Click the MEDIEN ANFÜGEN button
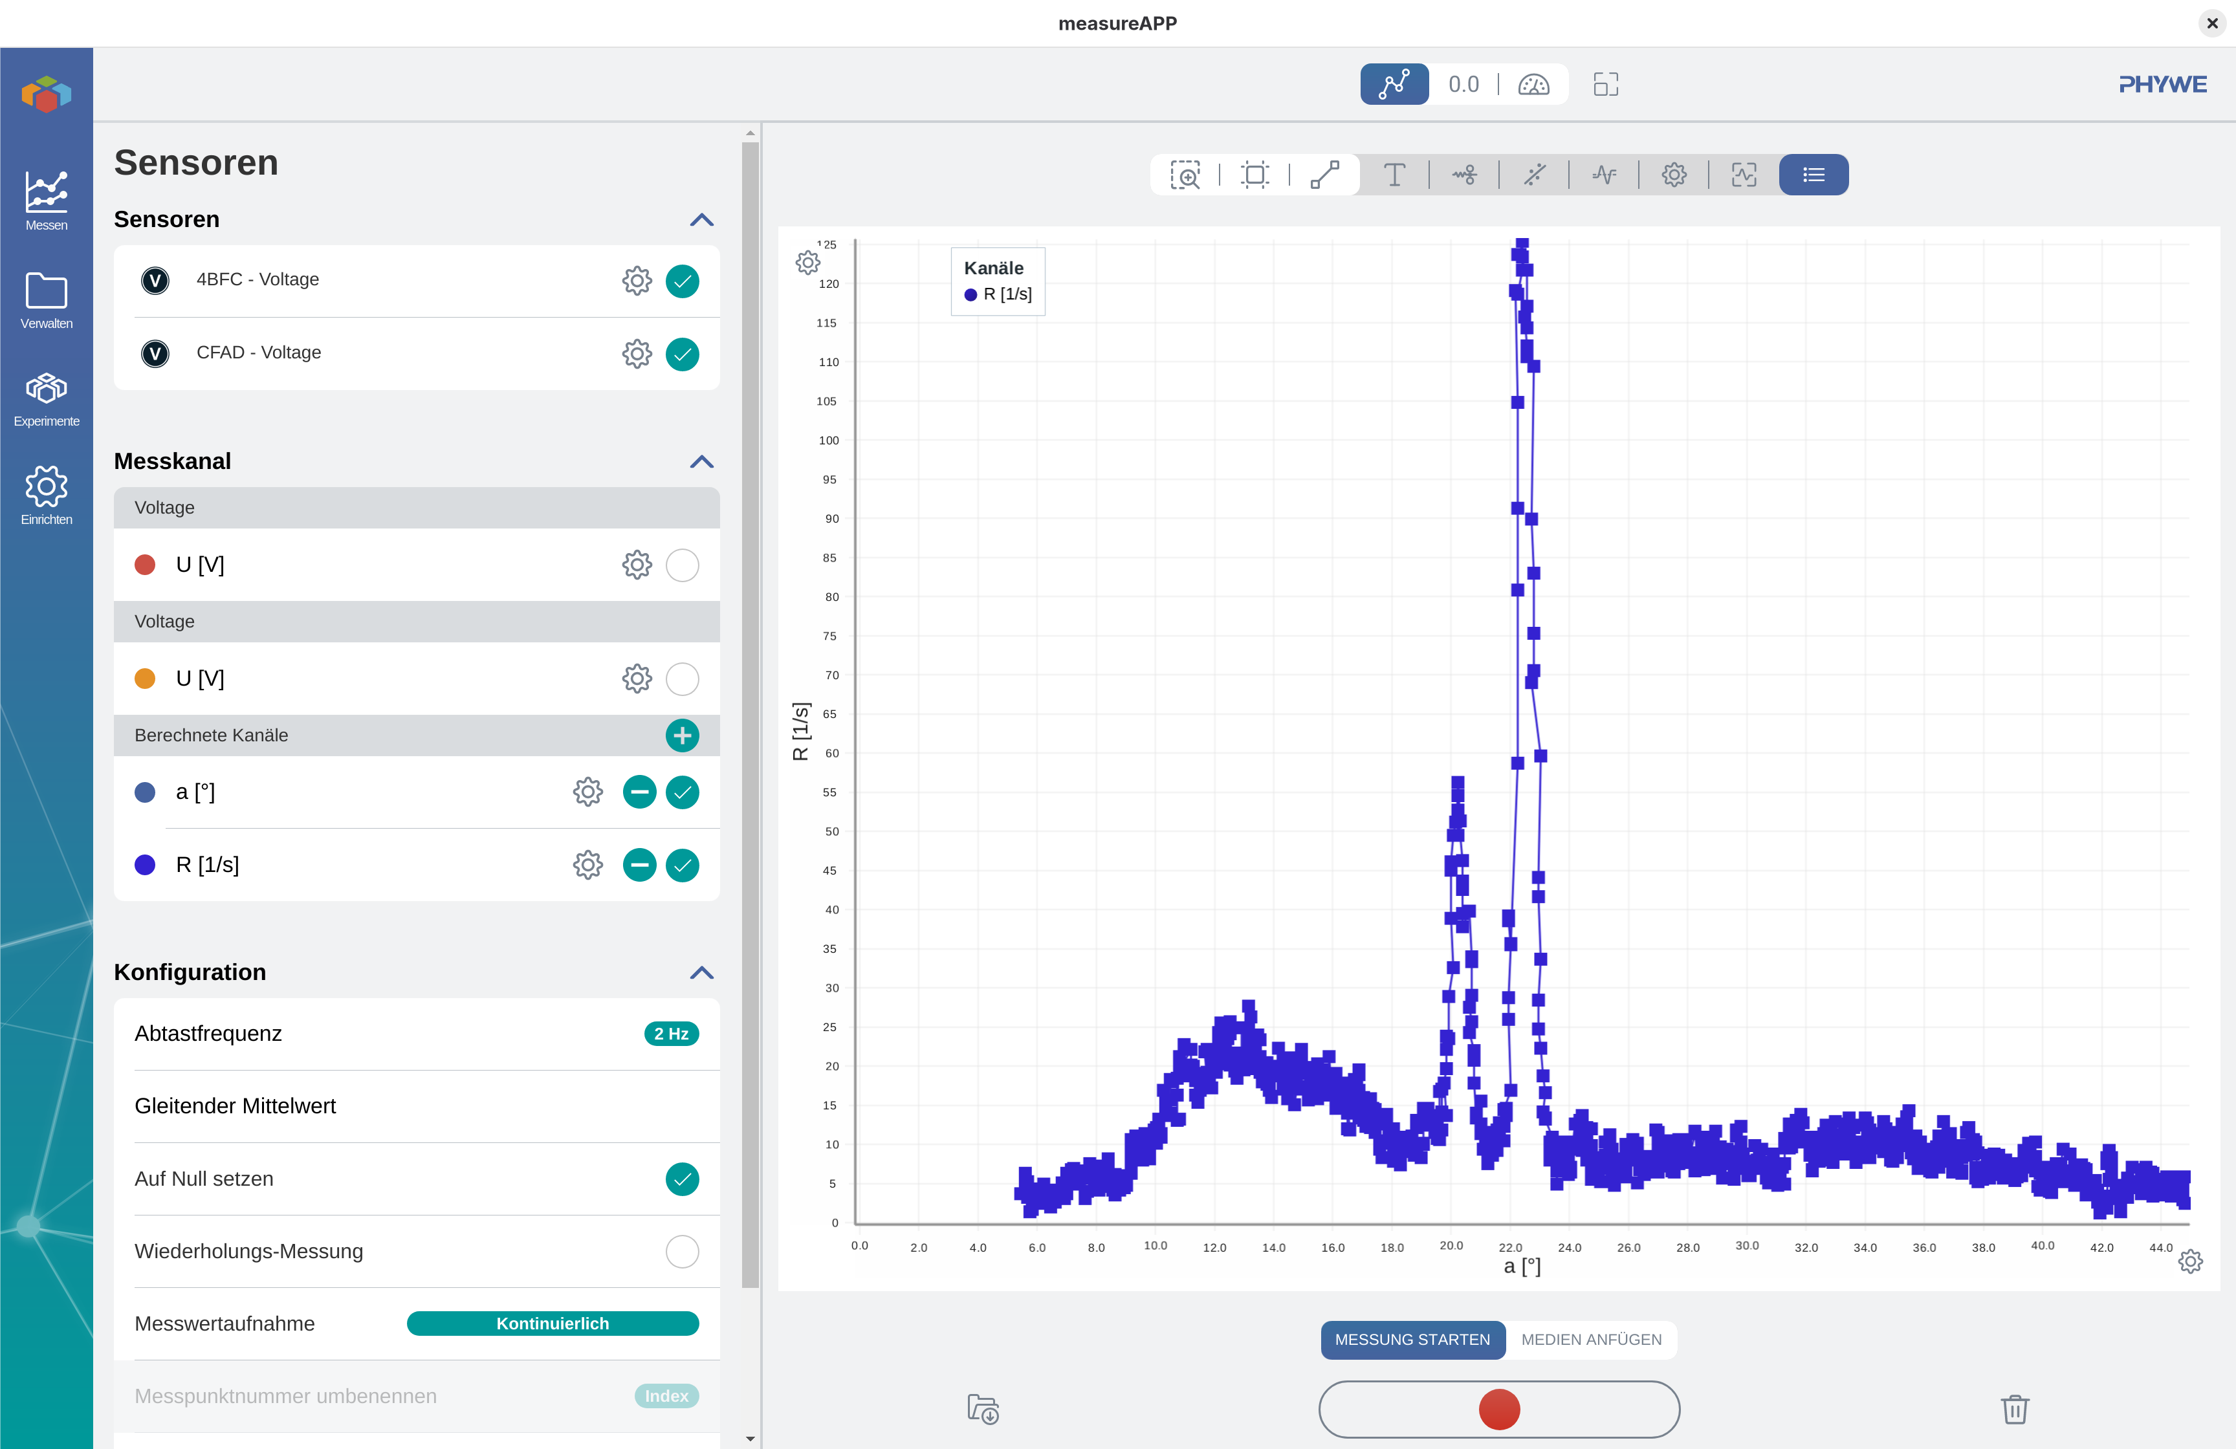This screenshot has height=1449, width=2236. pos(1590,1339)
